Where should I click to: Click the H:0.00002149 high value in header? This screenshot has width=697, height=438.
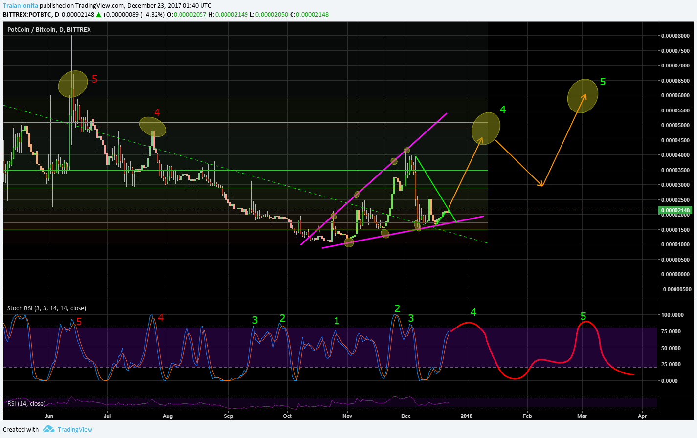pos(227,14)
